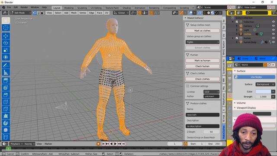Hide the clothes object eye icon
This screenshot has width=277, height=156.
pos(273,34)
